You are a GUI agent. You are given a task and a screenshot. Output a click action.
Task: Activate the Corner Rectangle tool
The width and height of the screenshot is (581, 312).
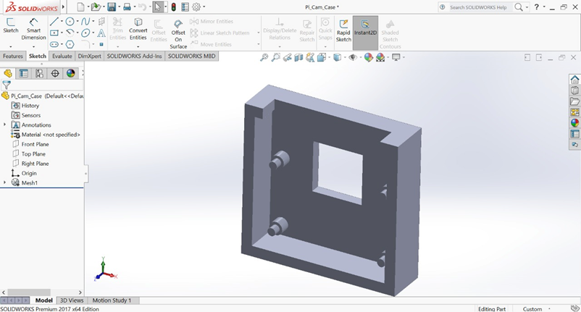(x=54, y=33)
